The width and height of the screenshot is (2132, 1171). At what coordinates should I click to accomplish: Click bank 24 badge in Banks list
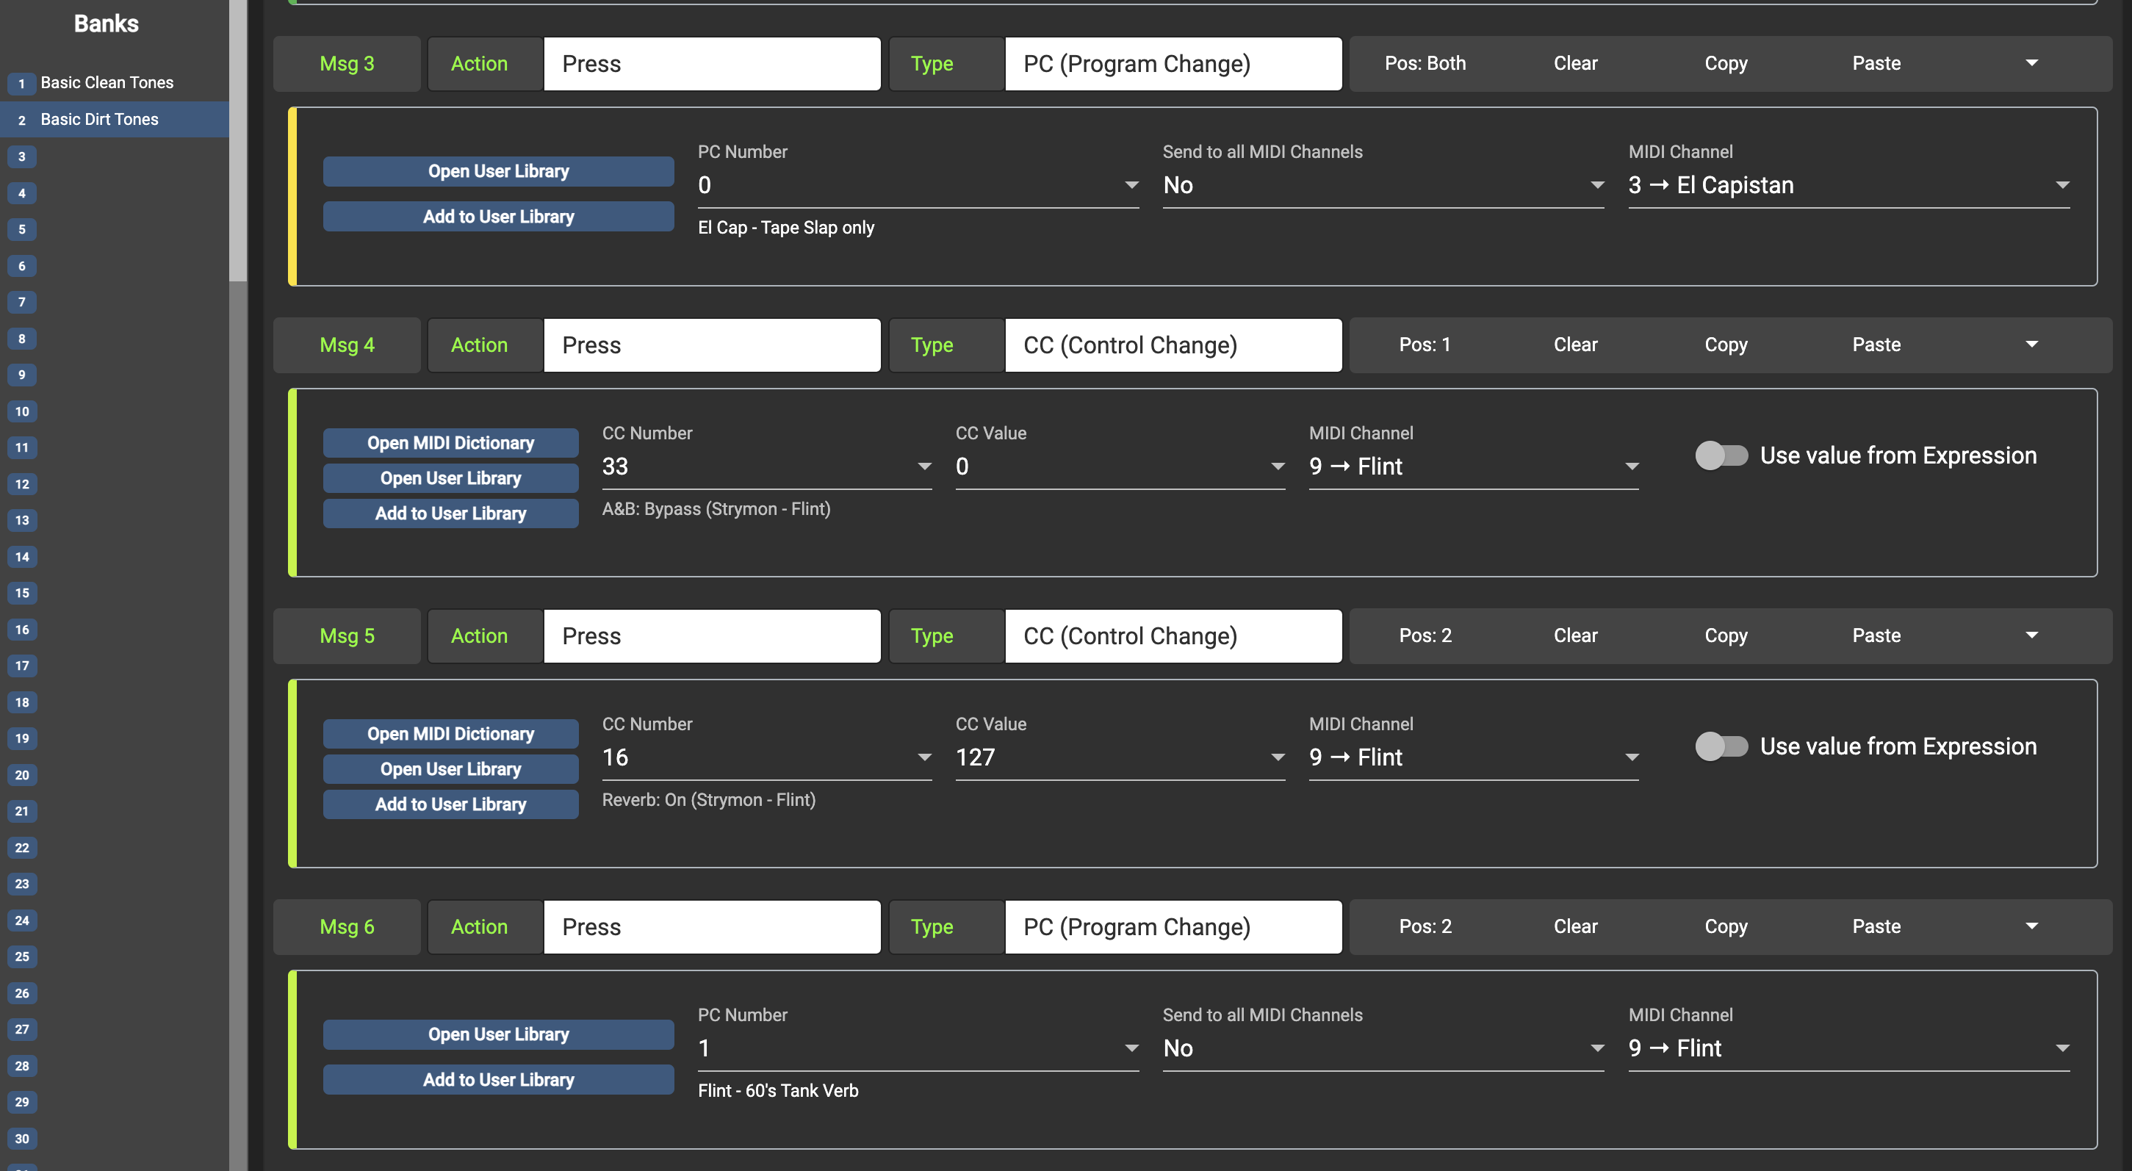pos(21,920)
